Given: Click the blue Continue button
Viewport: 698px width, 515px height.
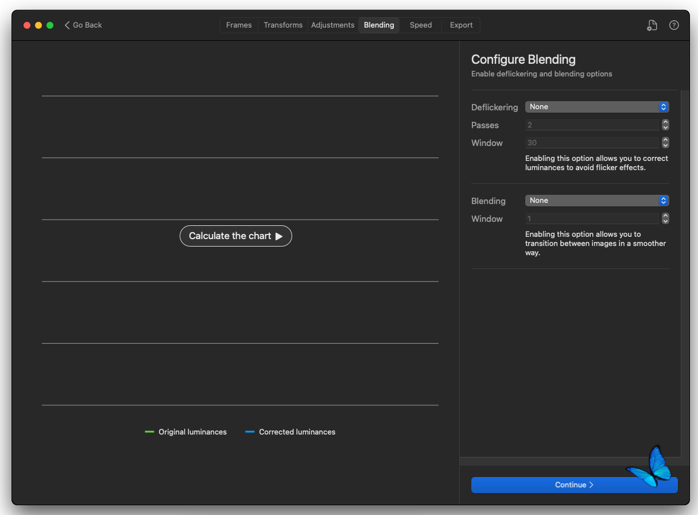Looking at the screenshot, I should (x=575, y=485).
